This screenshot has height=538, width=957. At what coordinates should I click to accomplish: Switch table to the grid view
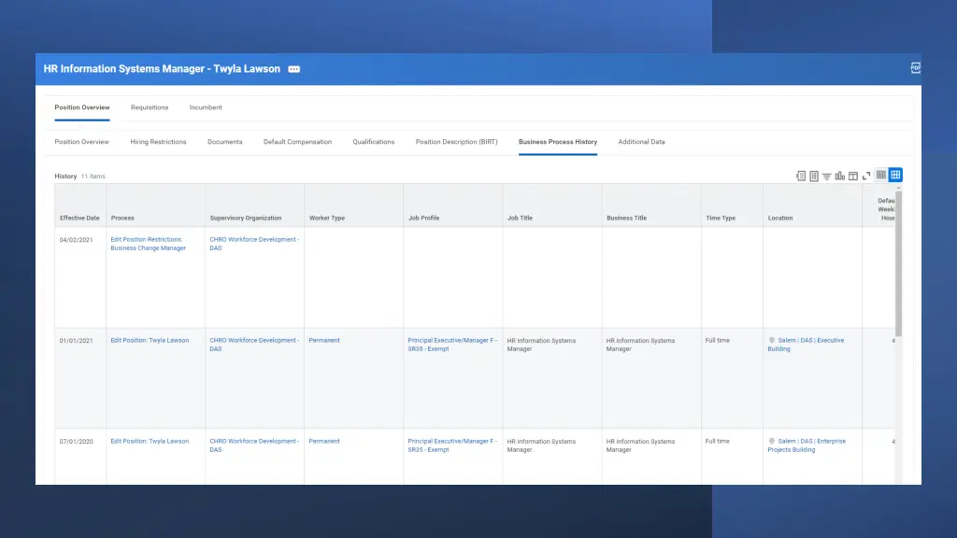click(895, 175)
